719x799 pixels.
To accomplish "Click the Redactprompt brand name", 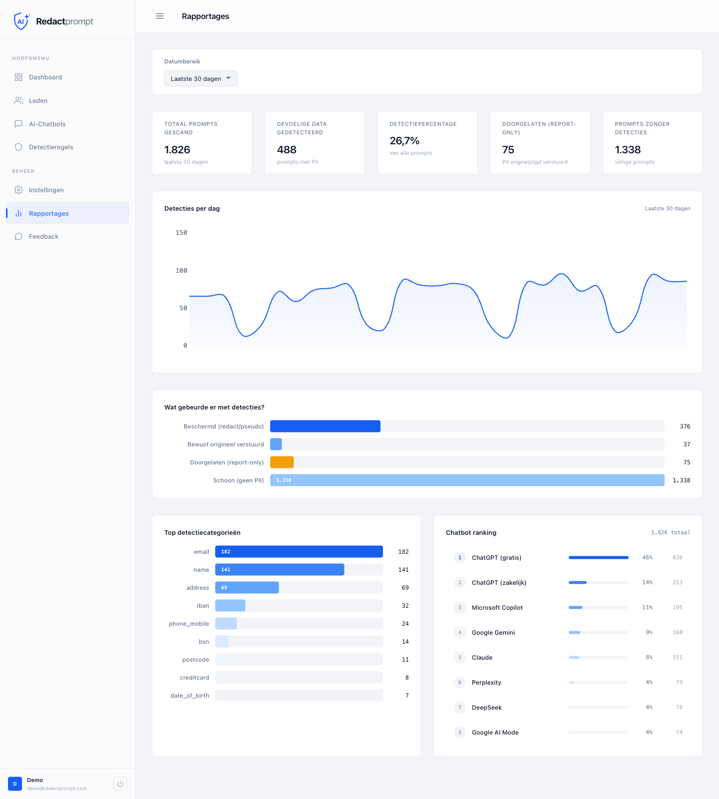I will [x=64, y=21].
